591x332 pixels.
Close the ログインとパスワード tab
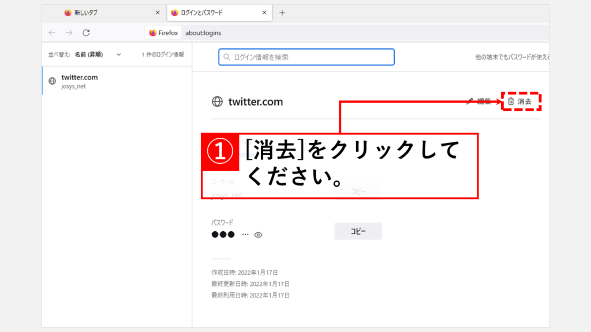(264, 13)
